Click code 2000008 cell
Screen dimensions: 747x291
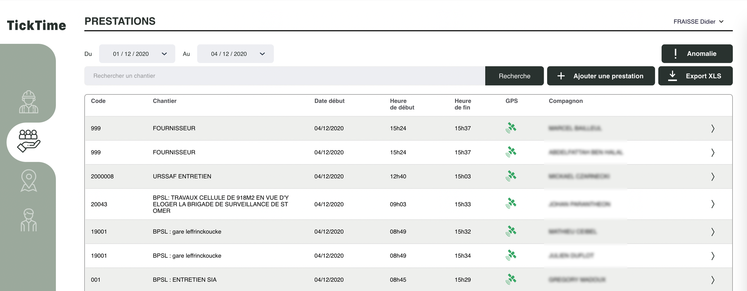(102, 176)
